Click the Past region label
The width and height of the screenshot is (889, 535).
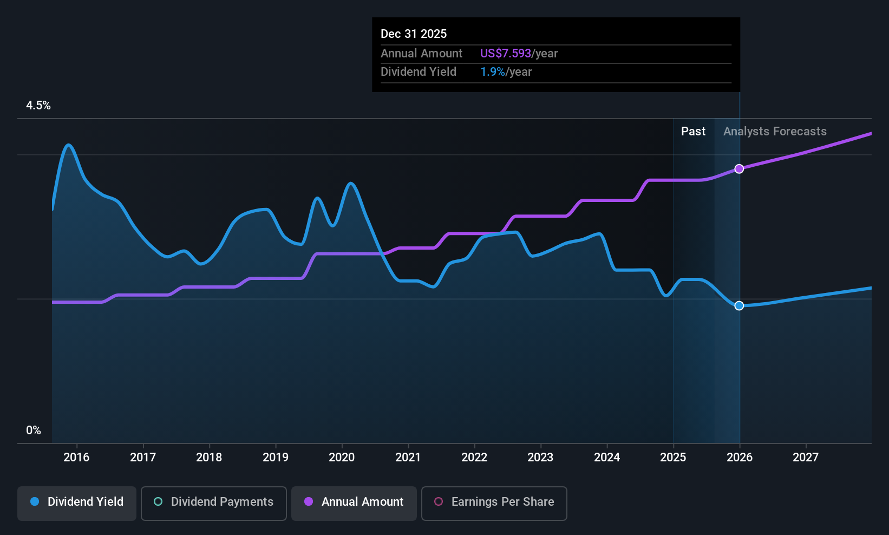coord(693,132)
